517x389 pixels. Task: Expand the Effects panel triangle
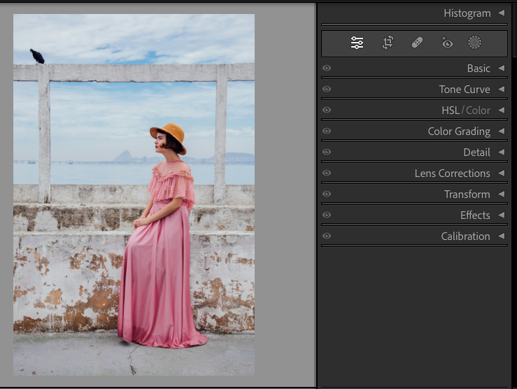(x=501, y=215)
